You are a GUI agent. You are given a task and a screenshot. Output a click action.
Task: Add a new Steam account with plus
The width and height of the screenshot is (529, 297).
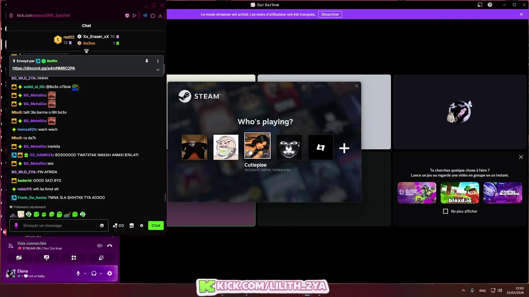pos(344,148)
